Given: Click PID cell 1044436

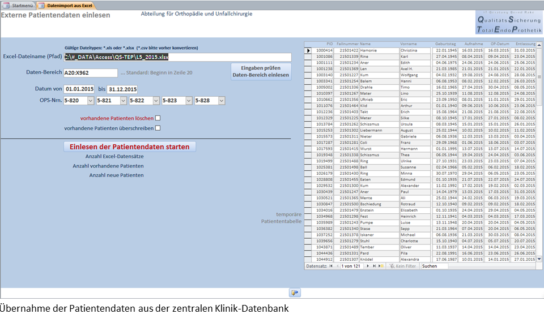Looking at the screenshot, I should (x=322, y=253).
